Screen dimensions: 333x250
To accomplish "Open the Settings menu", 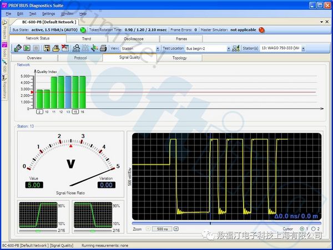I will [48, 13].
